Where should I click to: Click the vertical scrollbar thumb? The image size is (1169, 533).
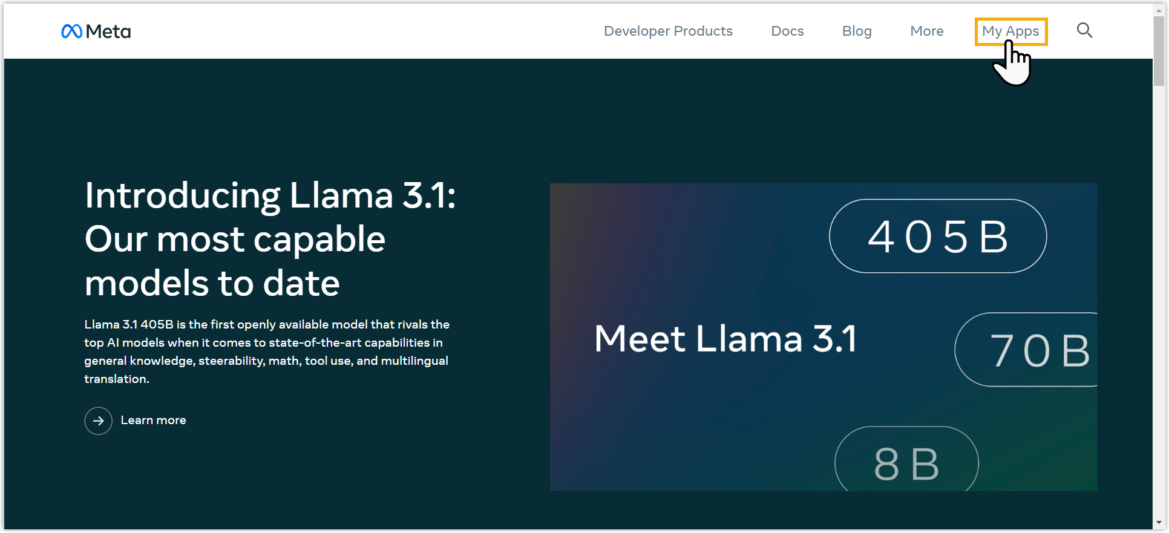tap(1159, 51)
